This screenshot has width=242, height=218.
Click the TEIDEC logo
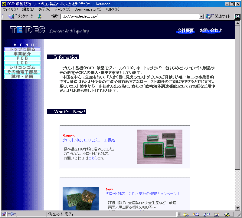coord(28,30)
